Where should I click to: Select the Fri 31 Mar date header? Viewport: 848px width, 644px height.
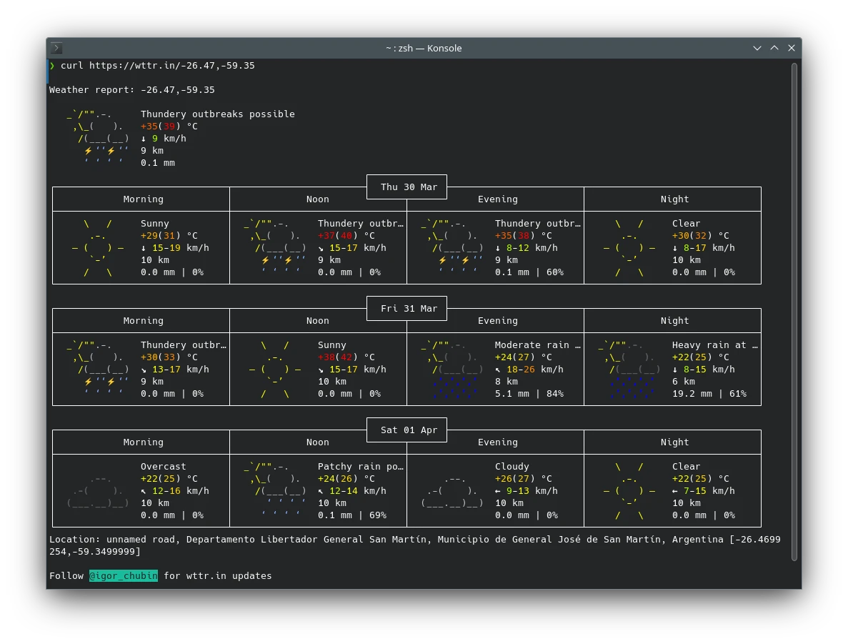click(x=409, y=309)
